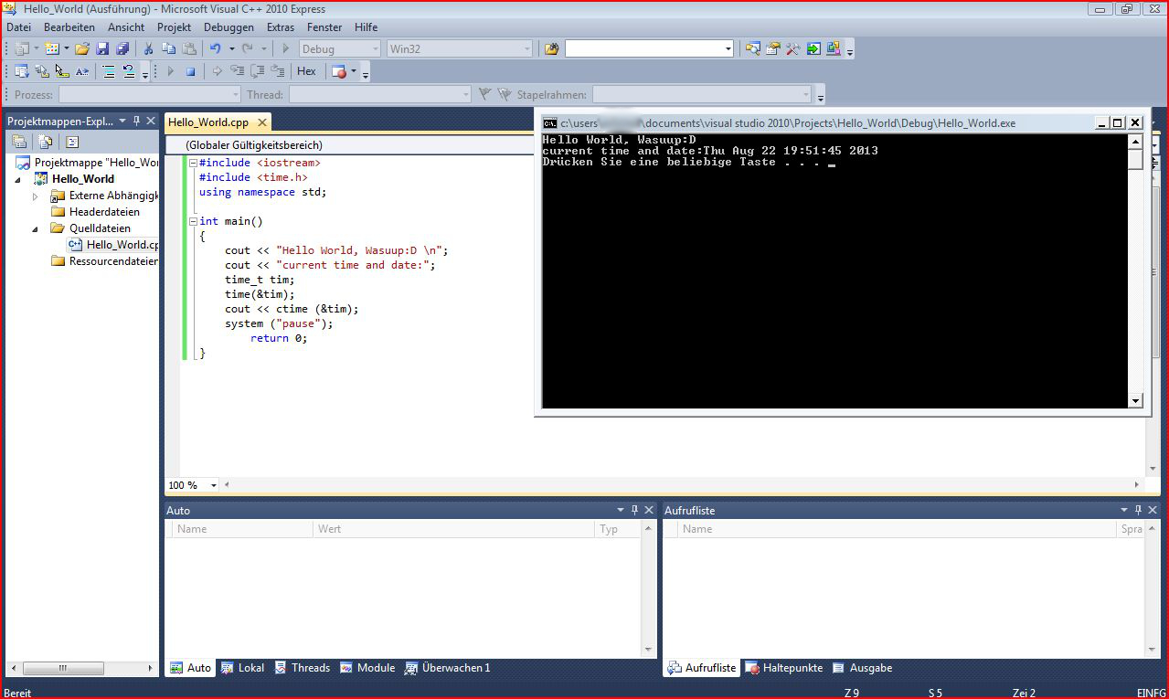Screen dimensions: 1169x699
Task: Stop debugging with the blue square icon
Action: (x=190, y=71)
